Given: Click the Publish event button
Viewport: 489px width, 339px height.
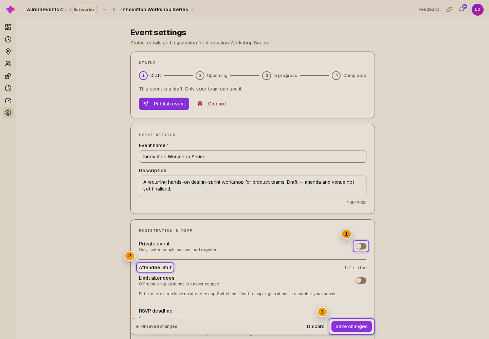Looking at the screenshot, I should [x=164, y=104].
